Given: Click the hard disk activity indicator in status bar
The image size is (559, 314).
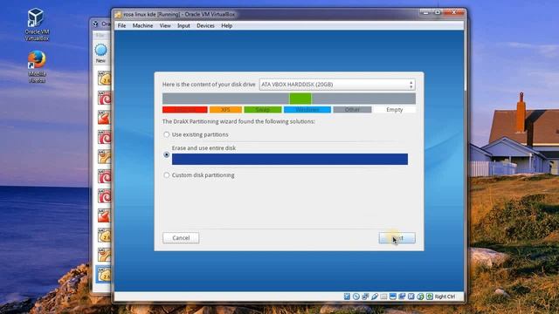Looking at the screenshot, I should [347, 297].
